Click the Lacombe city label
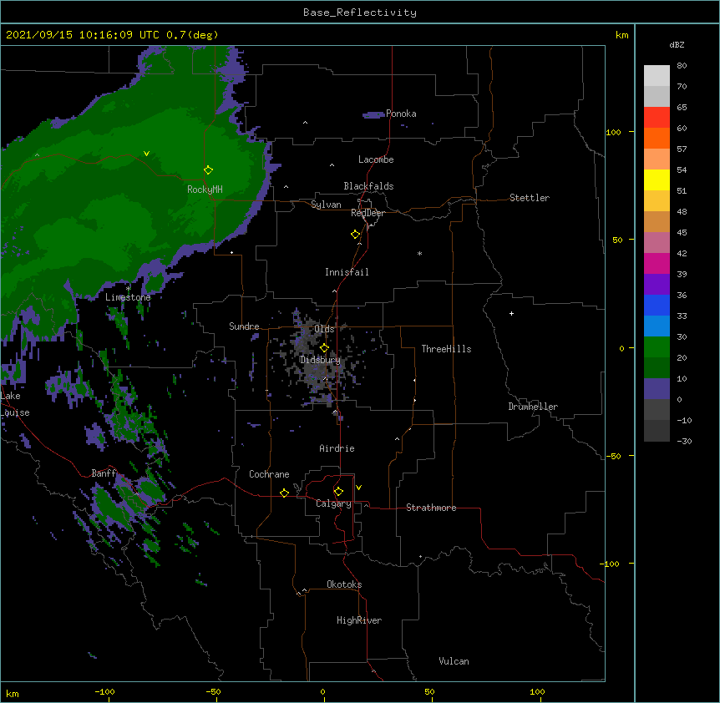The width and height of the screenshot is (720, 703). [376, 159]
